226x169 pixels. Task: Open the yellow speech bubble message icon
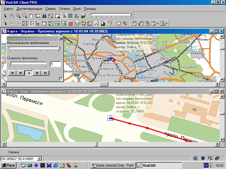pos(83,23)
